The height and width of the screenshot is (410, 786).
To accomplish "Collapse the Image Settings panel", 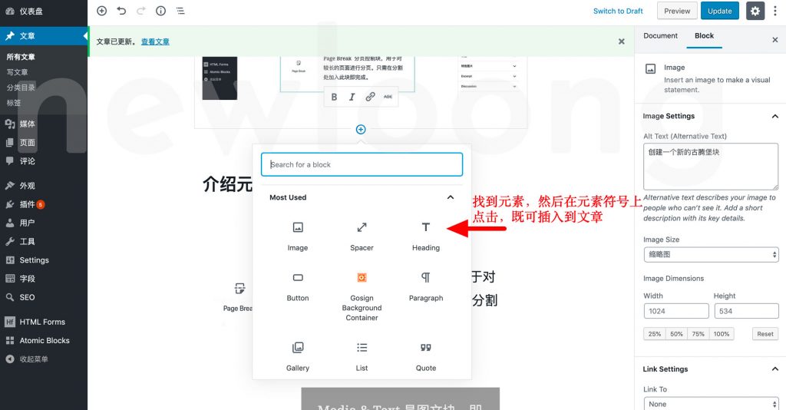I will (x=774, y=117).
